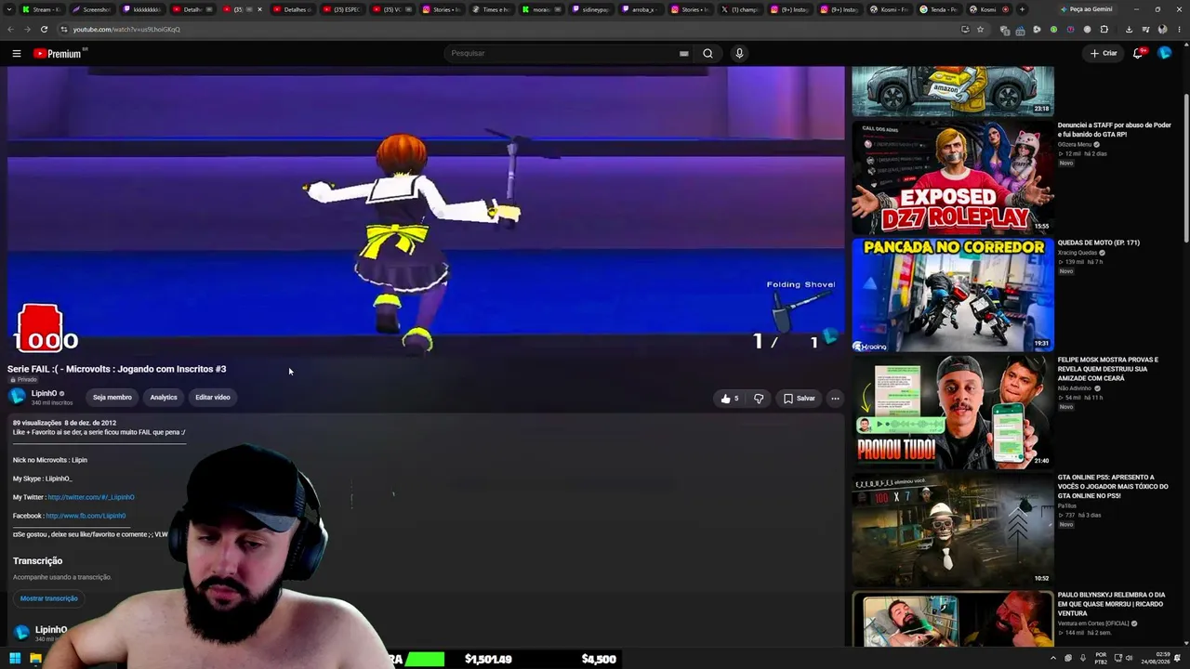Start voice search with the microphone icon
This screenshot has width=1190, height=669.
point(739,53)
